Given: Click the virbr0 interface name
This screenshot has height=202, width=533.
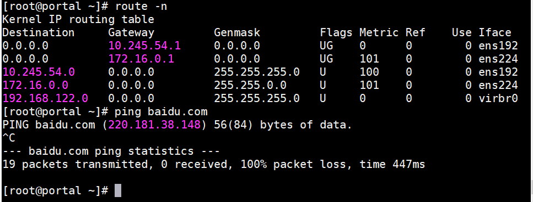Looking at the screenshot, I should 498,98.
